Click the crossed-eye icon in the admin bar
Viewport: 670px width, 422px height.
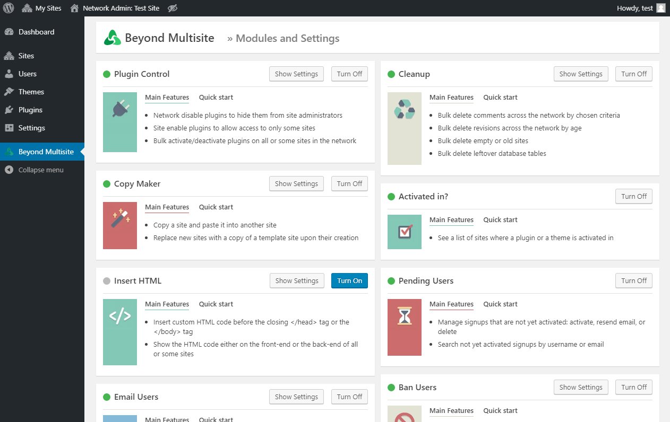click(172, 8)
